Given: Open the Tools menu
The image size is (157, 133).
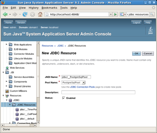Looking at the screenshot, I should (64, 8).
